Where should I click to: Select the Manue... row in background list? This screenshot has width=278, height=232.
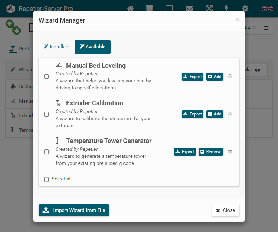point(19,101)
